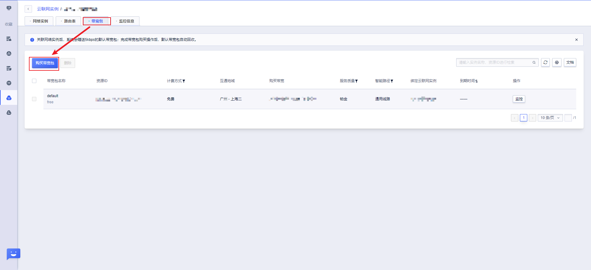Close the blue info notice banner
Viewport: 591px width, 270px height.
pos(576,40)
